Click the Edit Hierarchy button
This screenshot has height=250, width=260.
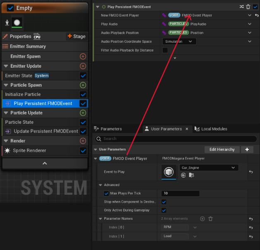tap(222, 150)
